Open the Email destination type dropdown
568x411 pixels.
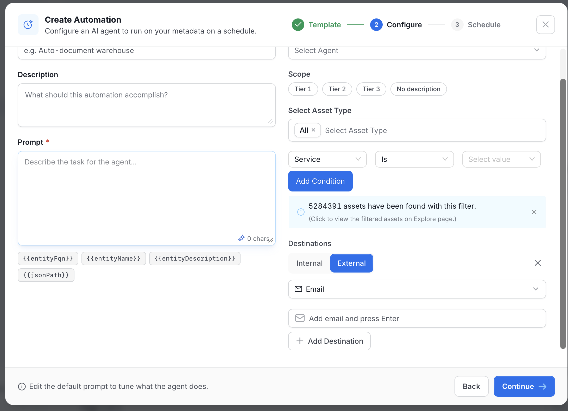coord(417,289)
